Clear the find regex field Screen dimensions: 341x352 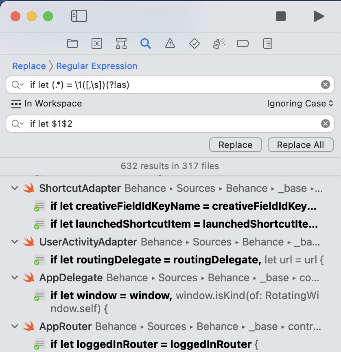pos(325,85)
